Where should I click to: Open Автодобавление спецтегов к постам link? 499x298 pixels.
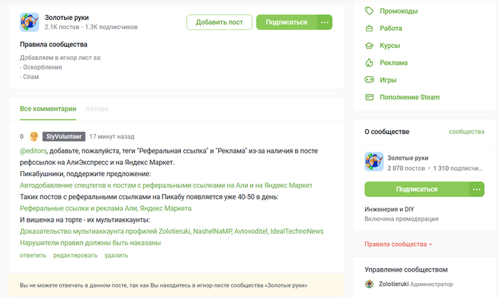click(x=166, y=185)
